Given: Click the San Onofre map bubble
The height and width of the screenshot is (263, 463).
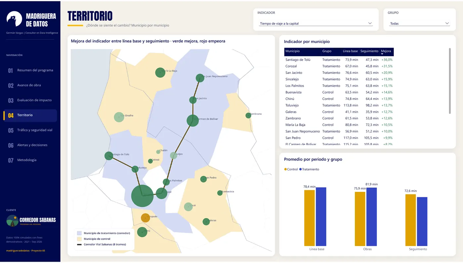Looking at the screenshot, I should pos(119,117).
